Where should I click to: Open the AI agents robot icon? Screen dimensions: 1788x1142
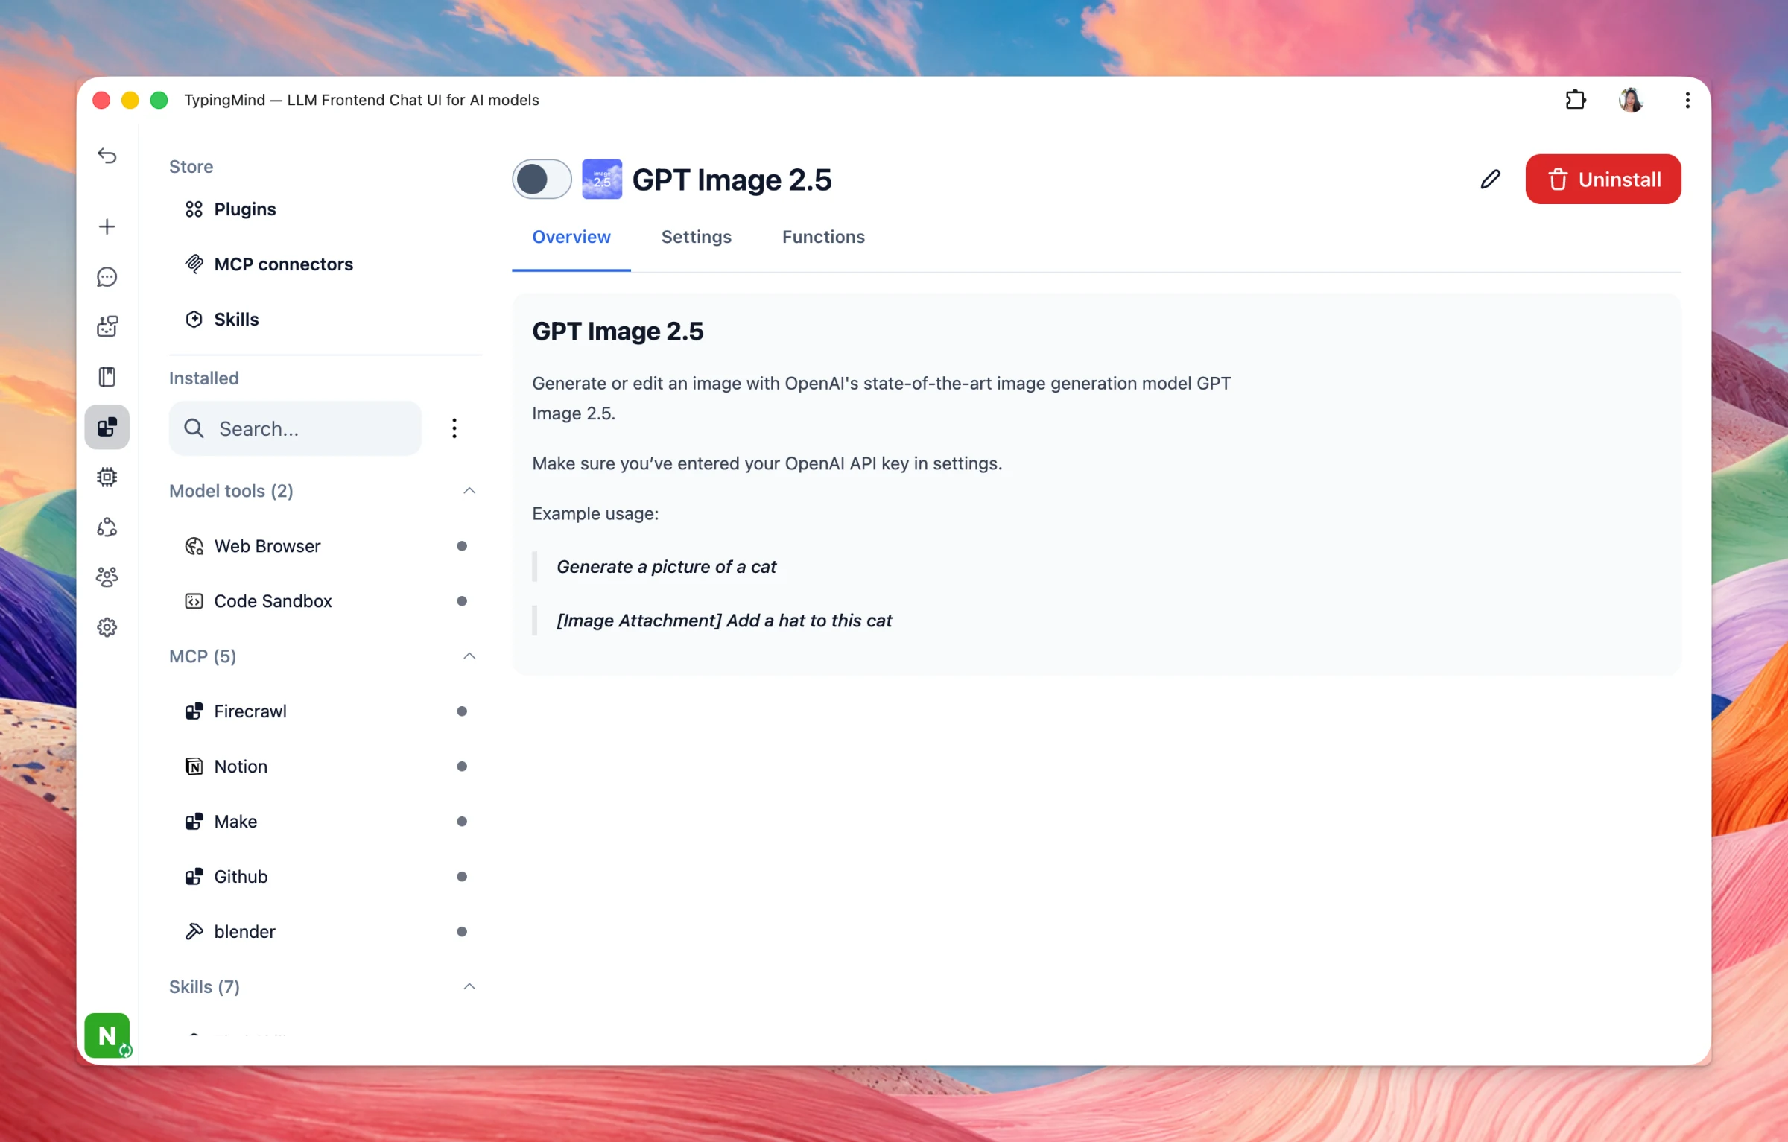(107, 326)
